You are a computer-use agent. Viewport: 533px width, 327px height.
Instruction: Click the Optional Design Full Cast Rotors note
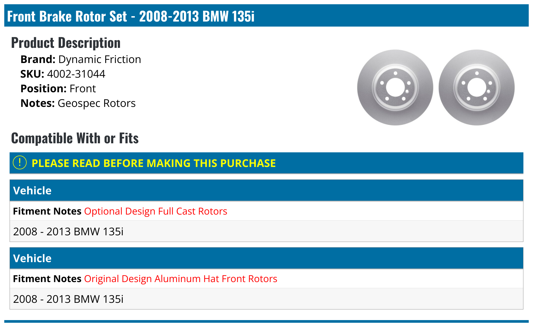click(156, 211)
